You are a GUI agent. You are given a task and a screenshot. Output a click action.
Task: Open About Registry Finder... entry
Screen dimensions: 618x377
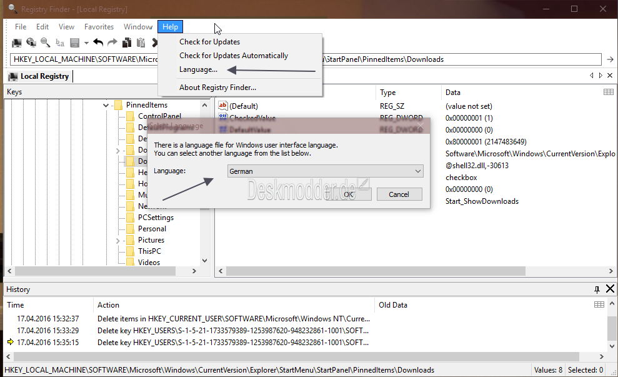click(217, 88)
